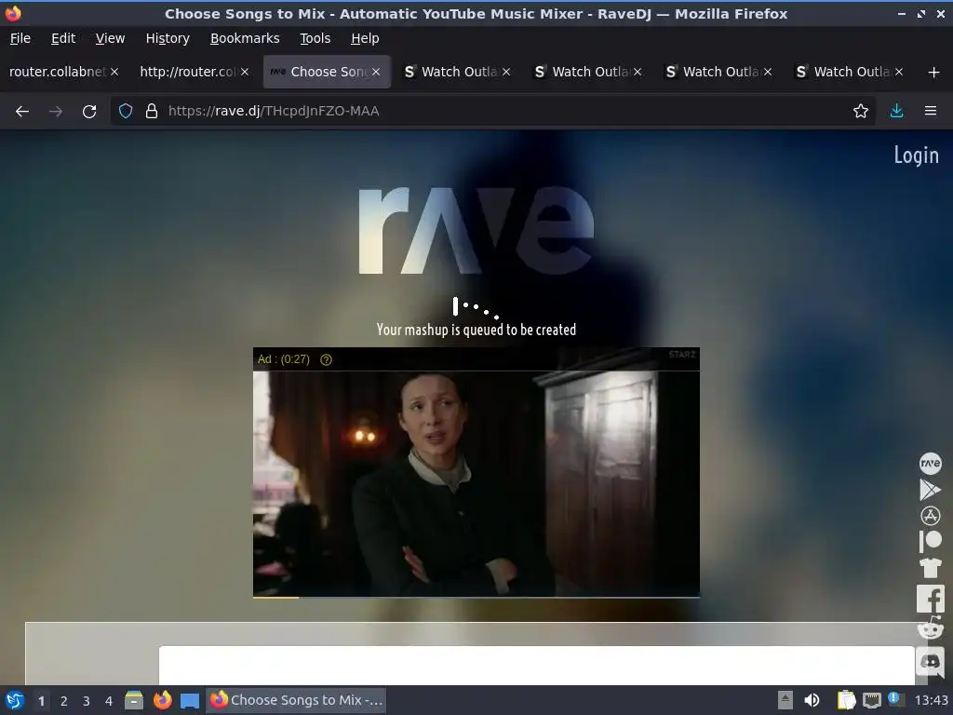Open the Help menu
This screenshot has width=953, height=715.
(x=365, y=38)
